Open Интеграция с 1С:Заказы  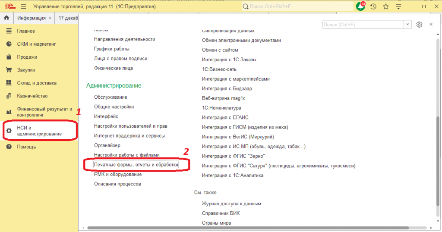coord(229,60)
